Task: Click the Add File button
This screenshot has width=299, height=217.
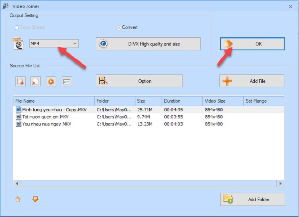Action: tap(252, 81)
